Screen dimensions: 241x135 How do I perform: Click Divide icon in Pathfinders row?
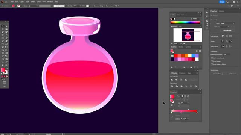point(172,86)
